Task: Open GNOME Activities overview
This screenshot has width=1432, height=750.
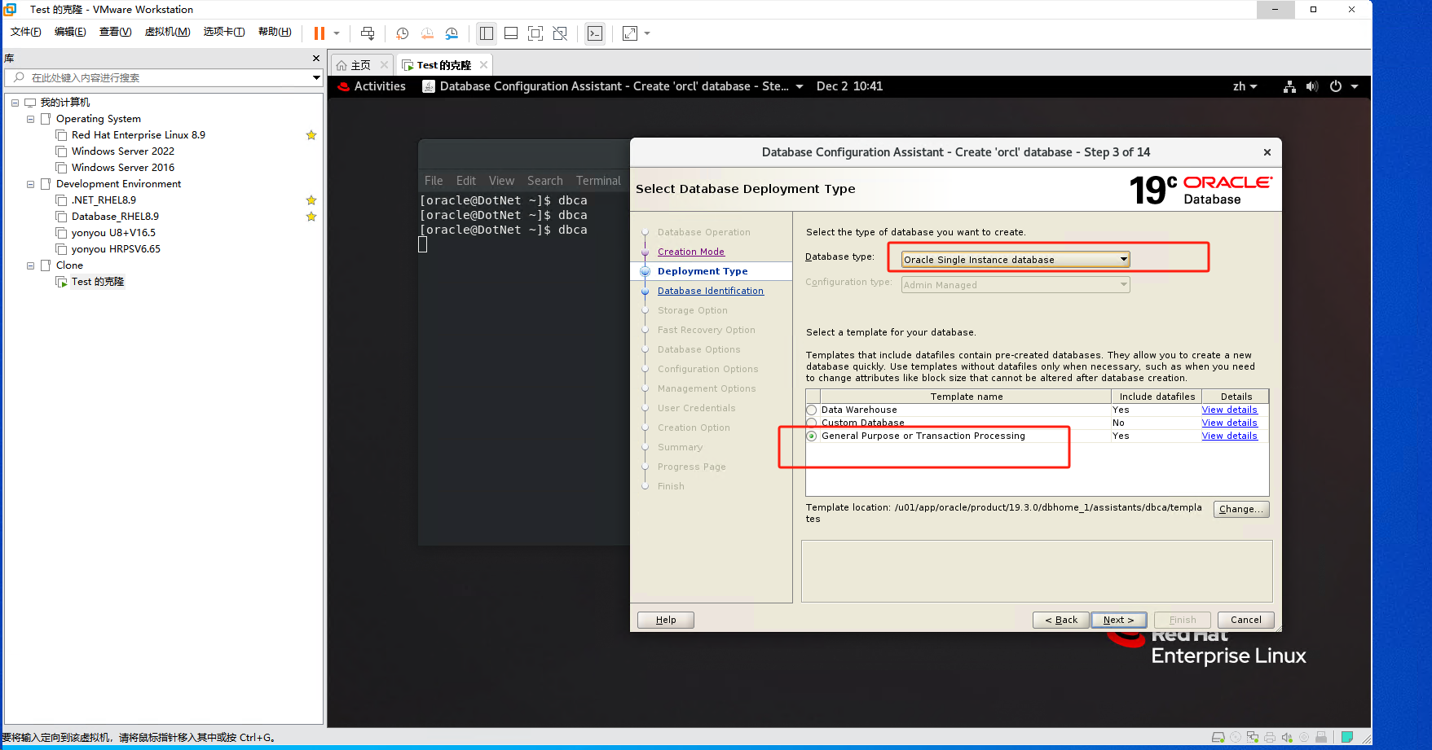Action: 372,86
